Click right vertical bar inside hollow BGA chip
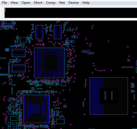 coord(112,95)
